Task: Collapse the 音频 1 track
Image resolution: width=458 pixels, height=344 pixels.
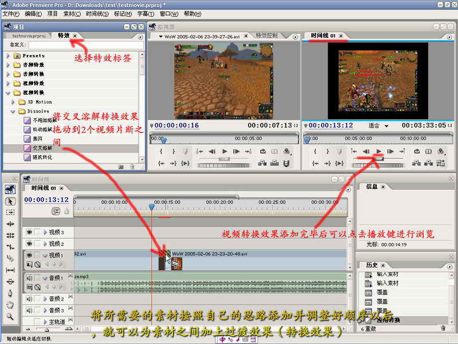Action: [45, 278]
